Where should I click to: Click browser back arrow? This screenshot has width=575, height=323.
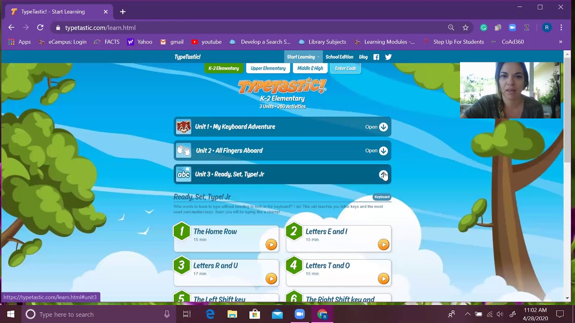(11, 27)
